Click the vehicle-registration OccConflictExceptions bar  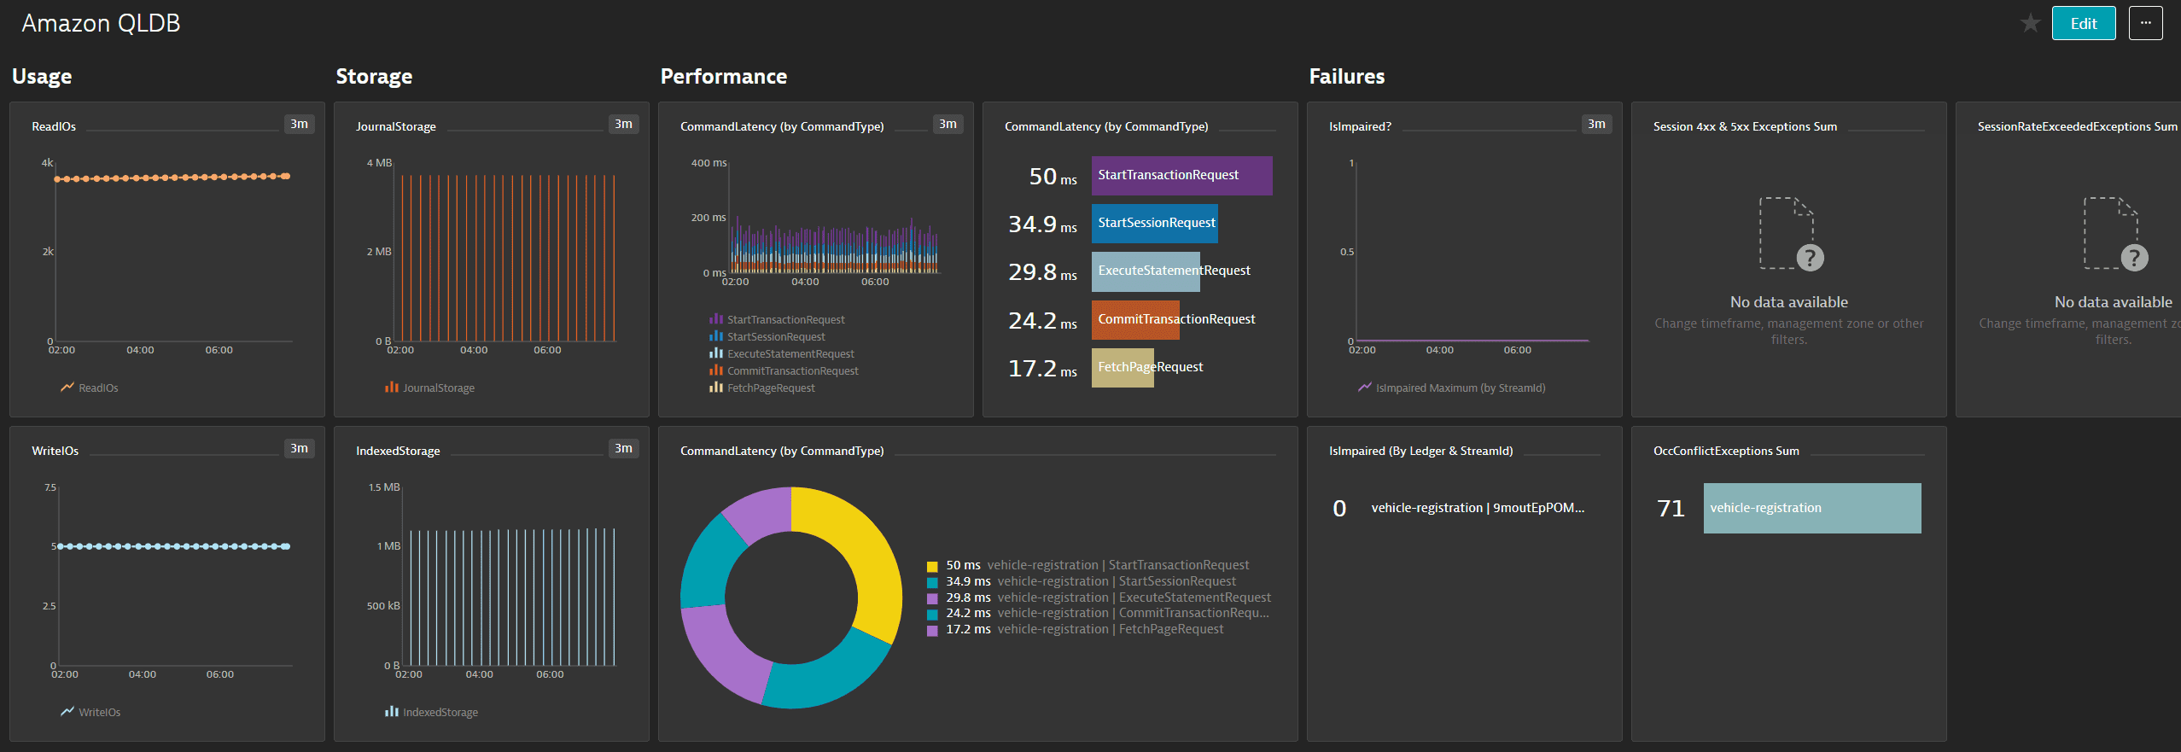pos(1812,508)
